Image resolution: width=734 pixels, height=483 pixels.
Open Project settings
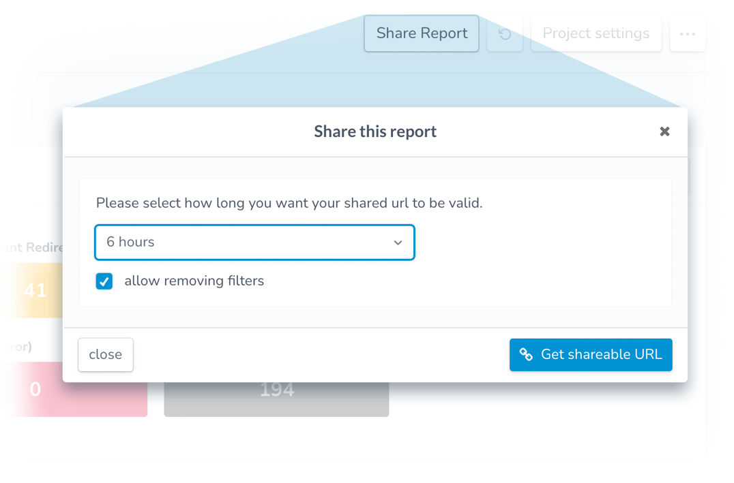point(596,33)
